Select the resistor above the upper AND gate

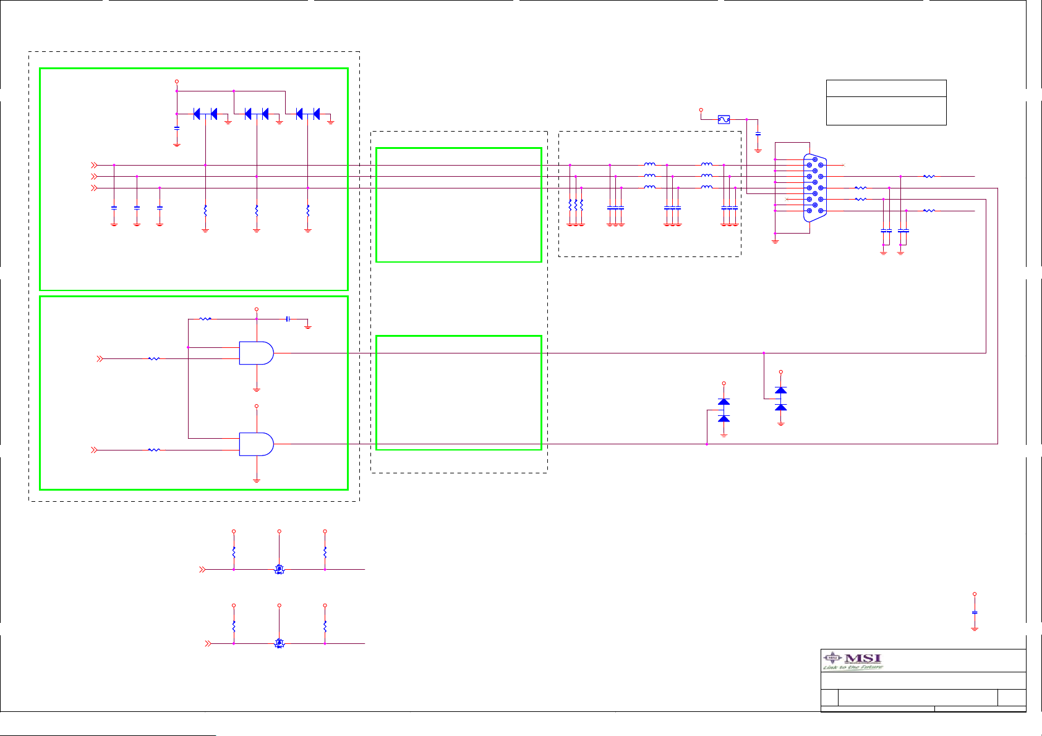[x=205, y=319]
